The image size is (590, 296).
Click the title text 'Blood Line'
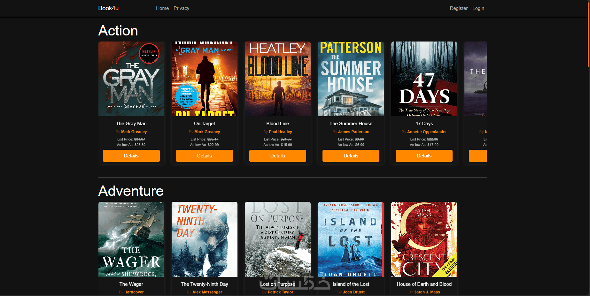(x=278, y=124)
